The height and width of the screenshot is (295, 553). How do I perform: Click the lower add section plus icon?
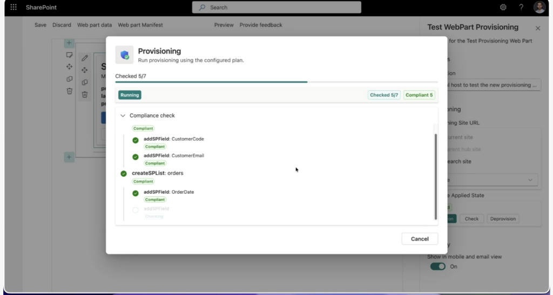coord(69,157)
